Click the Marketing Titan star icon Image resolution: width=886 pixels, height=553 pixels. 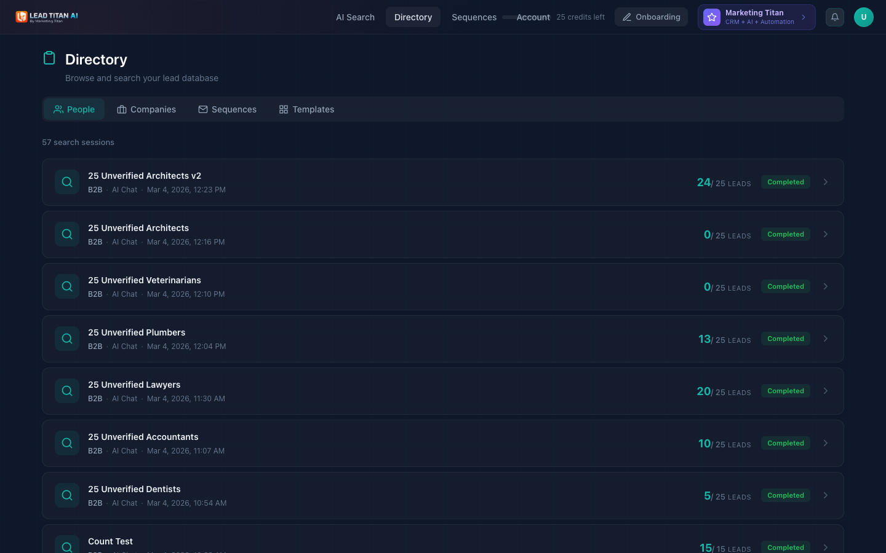tap(711, 17)
